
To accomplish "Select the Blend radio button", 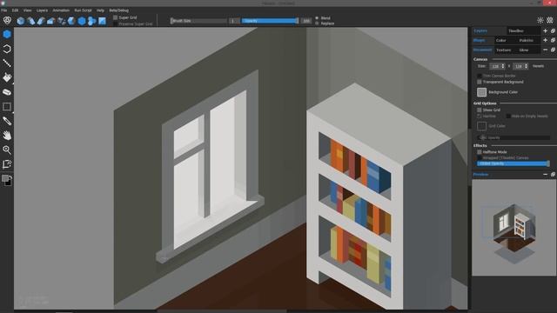I will pyautogui.click(x=317, y=17).
